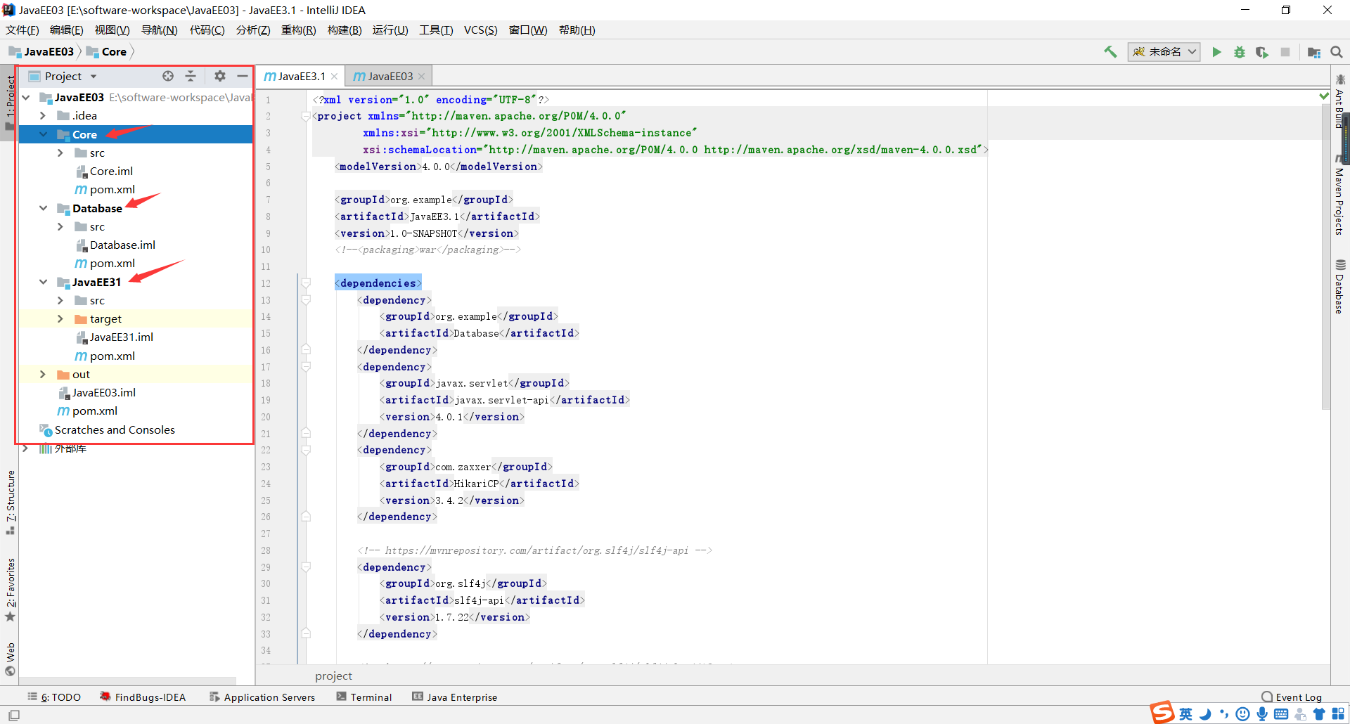Click the Sogou input method icon
Screen dimensions: 1350x724
click(1162, 713)
